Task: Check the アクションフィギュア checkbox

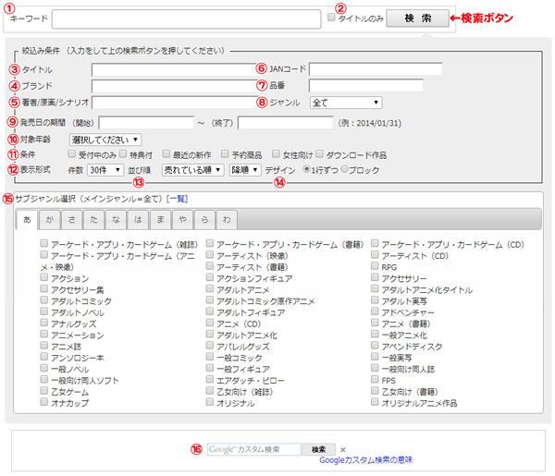Action: pyautogui.click(x=210, y=277)
